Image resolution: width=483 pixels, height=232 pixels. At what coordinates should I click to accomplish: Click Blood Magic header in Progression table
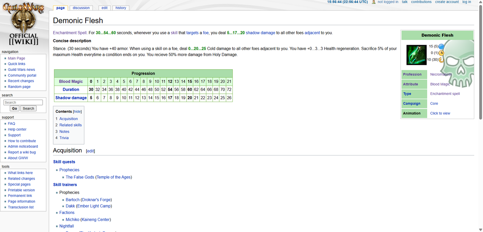pos(71,81)
